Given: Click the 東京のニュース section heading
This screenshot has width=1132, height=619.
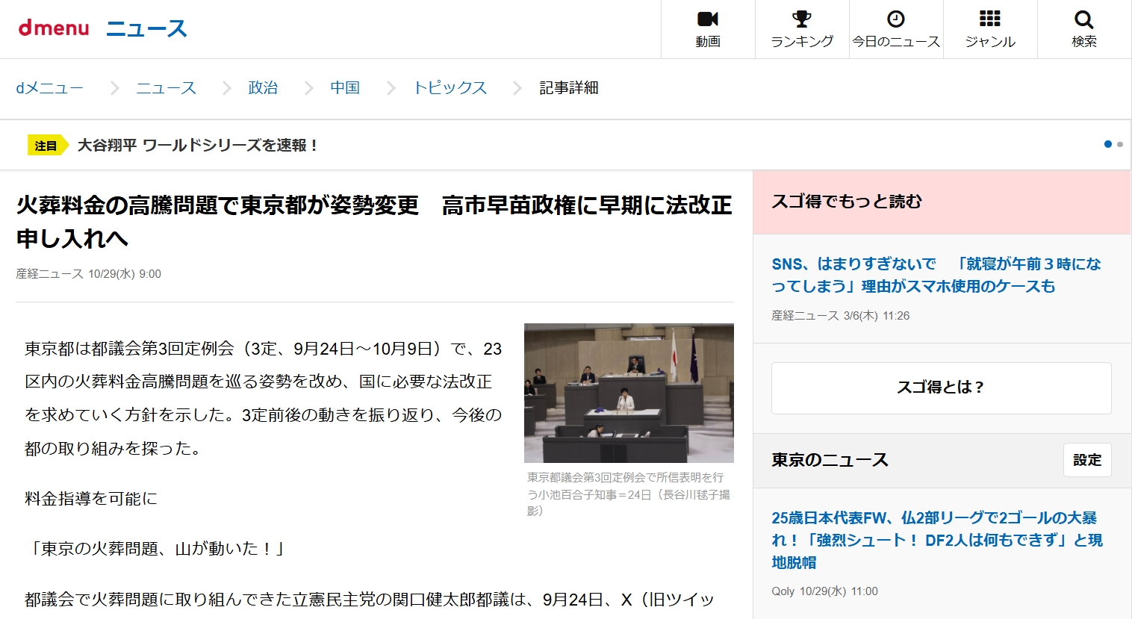Looking at the screenshot, I should point(830,460).
